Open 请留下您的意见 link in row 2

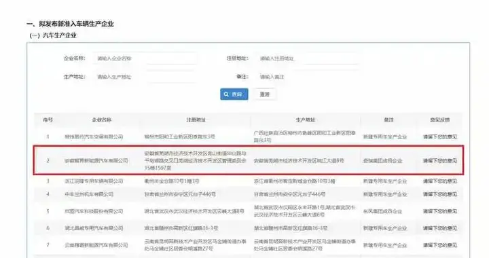click(x=440, y=160)
